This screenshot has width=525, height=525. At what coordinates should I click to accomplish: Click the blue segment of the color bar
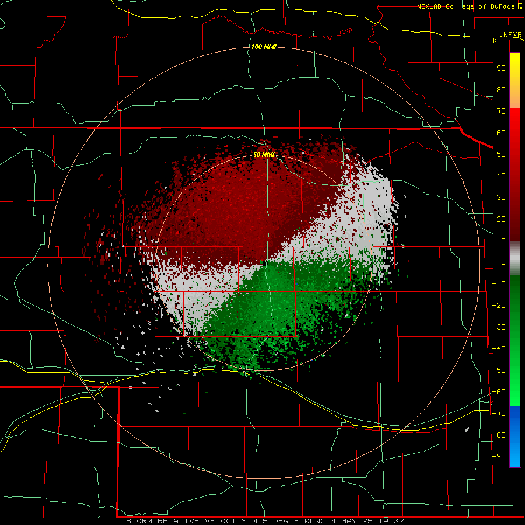(515, 436)
